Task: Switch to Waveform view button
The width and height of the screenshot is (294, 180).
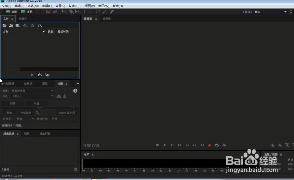Action: (11, 12)
